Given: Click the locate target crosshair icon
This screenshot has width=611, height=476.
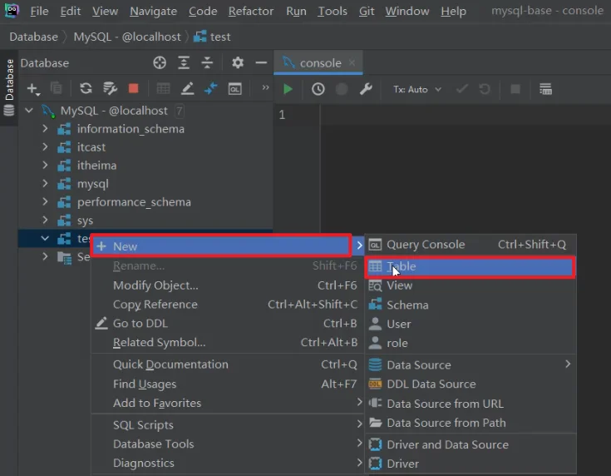Looking at the screenshot, I should point(160,62).
